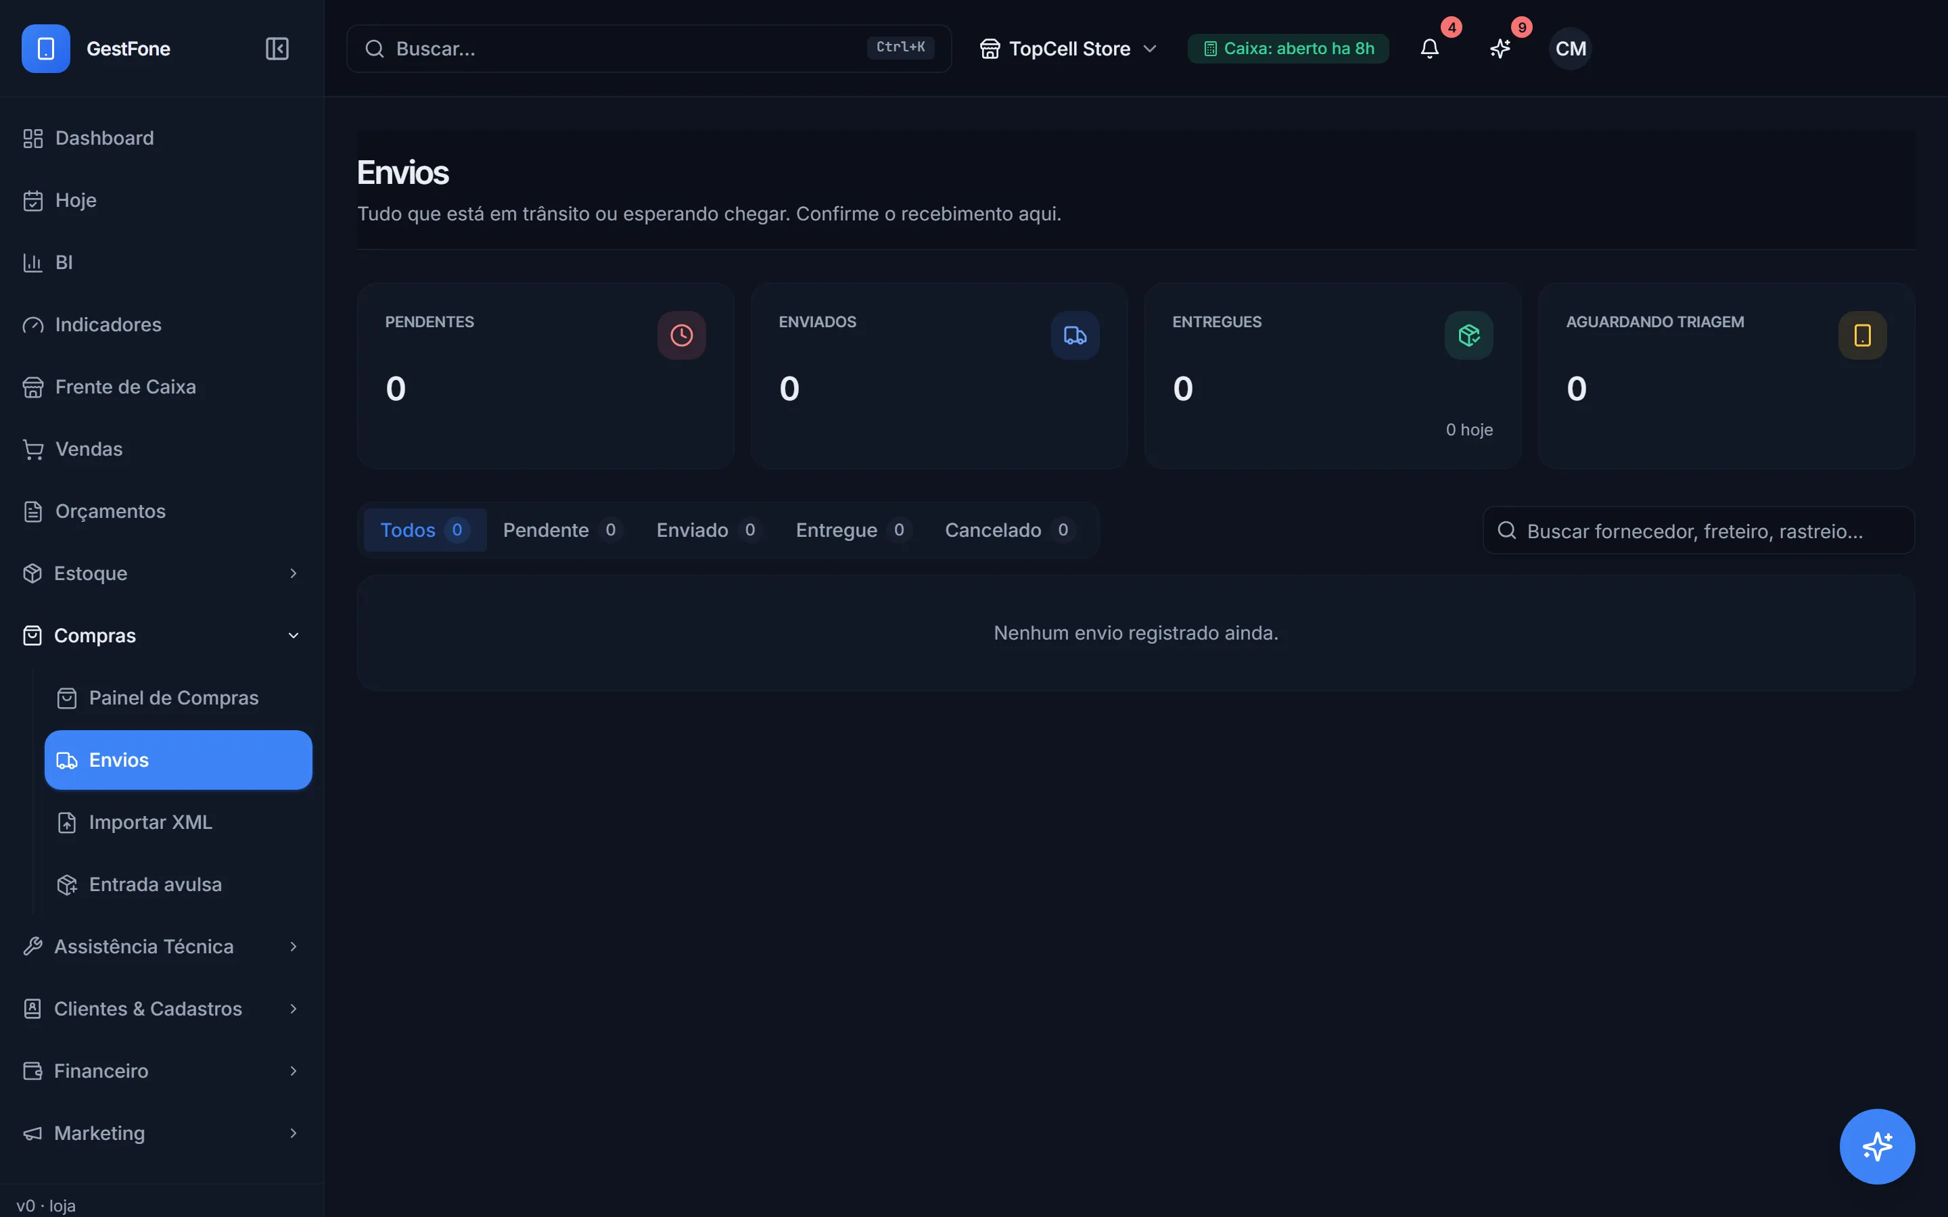This screenshot has height=1217, width=1948.
Task: Click the BI bar chart icon
Action: coord(33,262)
